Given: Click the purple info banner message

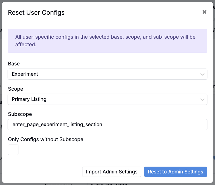Looking at the screenshot, I should [105, 41].
